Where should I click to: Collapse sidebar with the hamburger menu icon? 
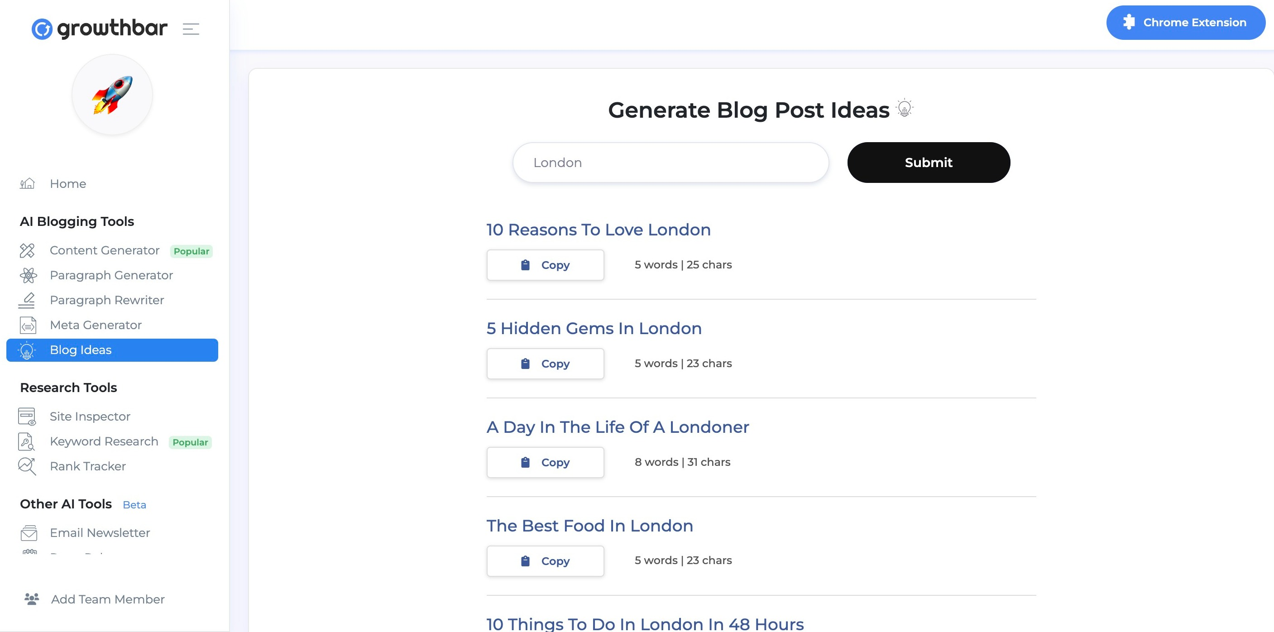click(x=191, y=29)
